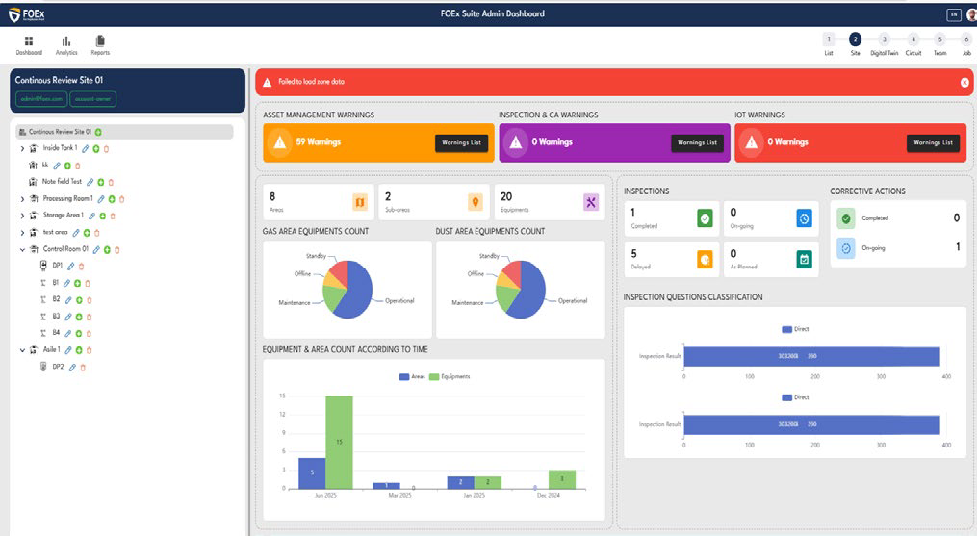Screen dimensions: 977x536
Task: Click the FOEx logo in header
Action: click(27, 13)
